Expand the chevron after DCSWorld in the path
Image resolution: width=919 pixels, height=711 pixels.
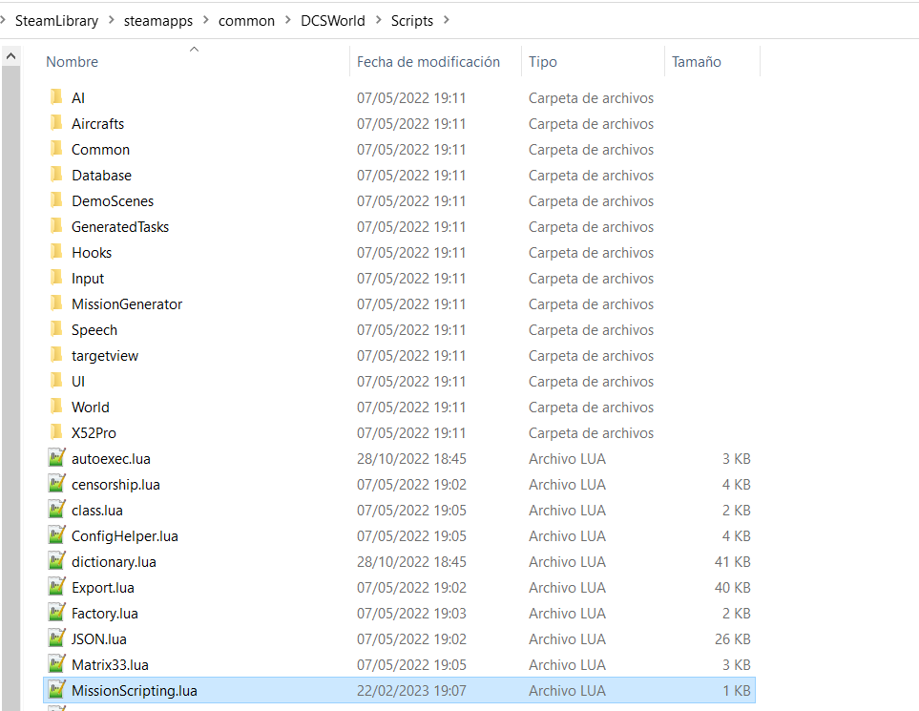pos(379,20)
